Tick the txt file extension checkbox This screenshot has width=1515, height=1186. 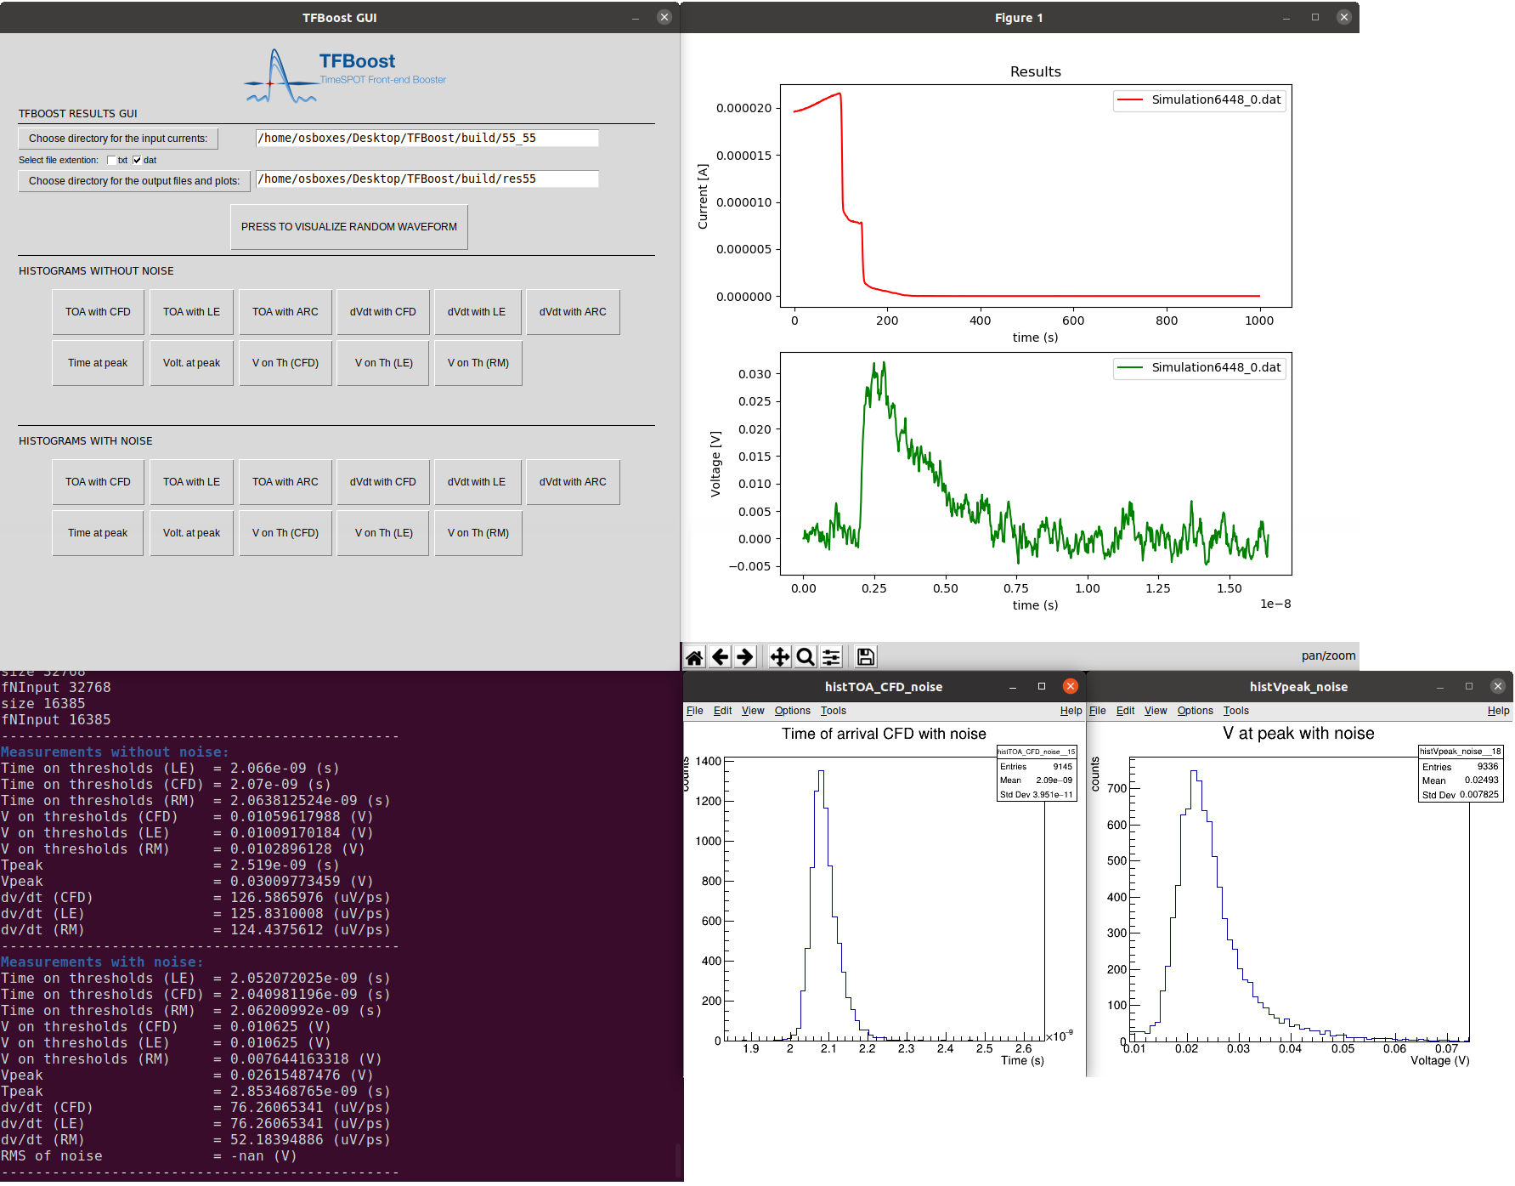point(111,160)
